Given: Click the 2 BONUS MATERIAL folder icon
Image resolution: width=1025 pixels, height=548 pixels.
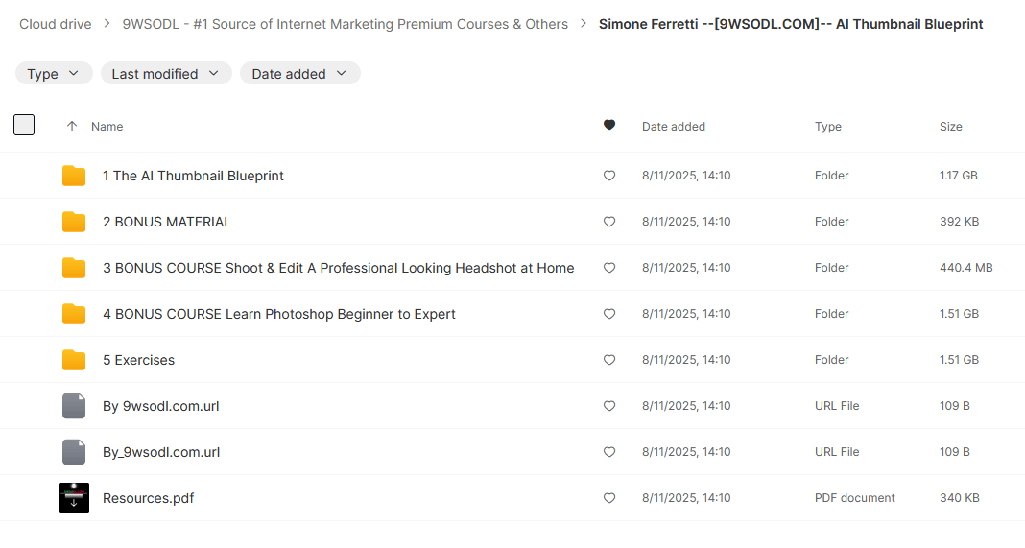Looking at the screenshot, I should pyautogui.click(x=74, y=222).
